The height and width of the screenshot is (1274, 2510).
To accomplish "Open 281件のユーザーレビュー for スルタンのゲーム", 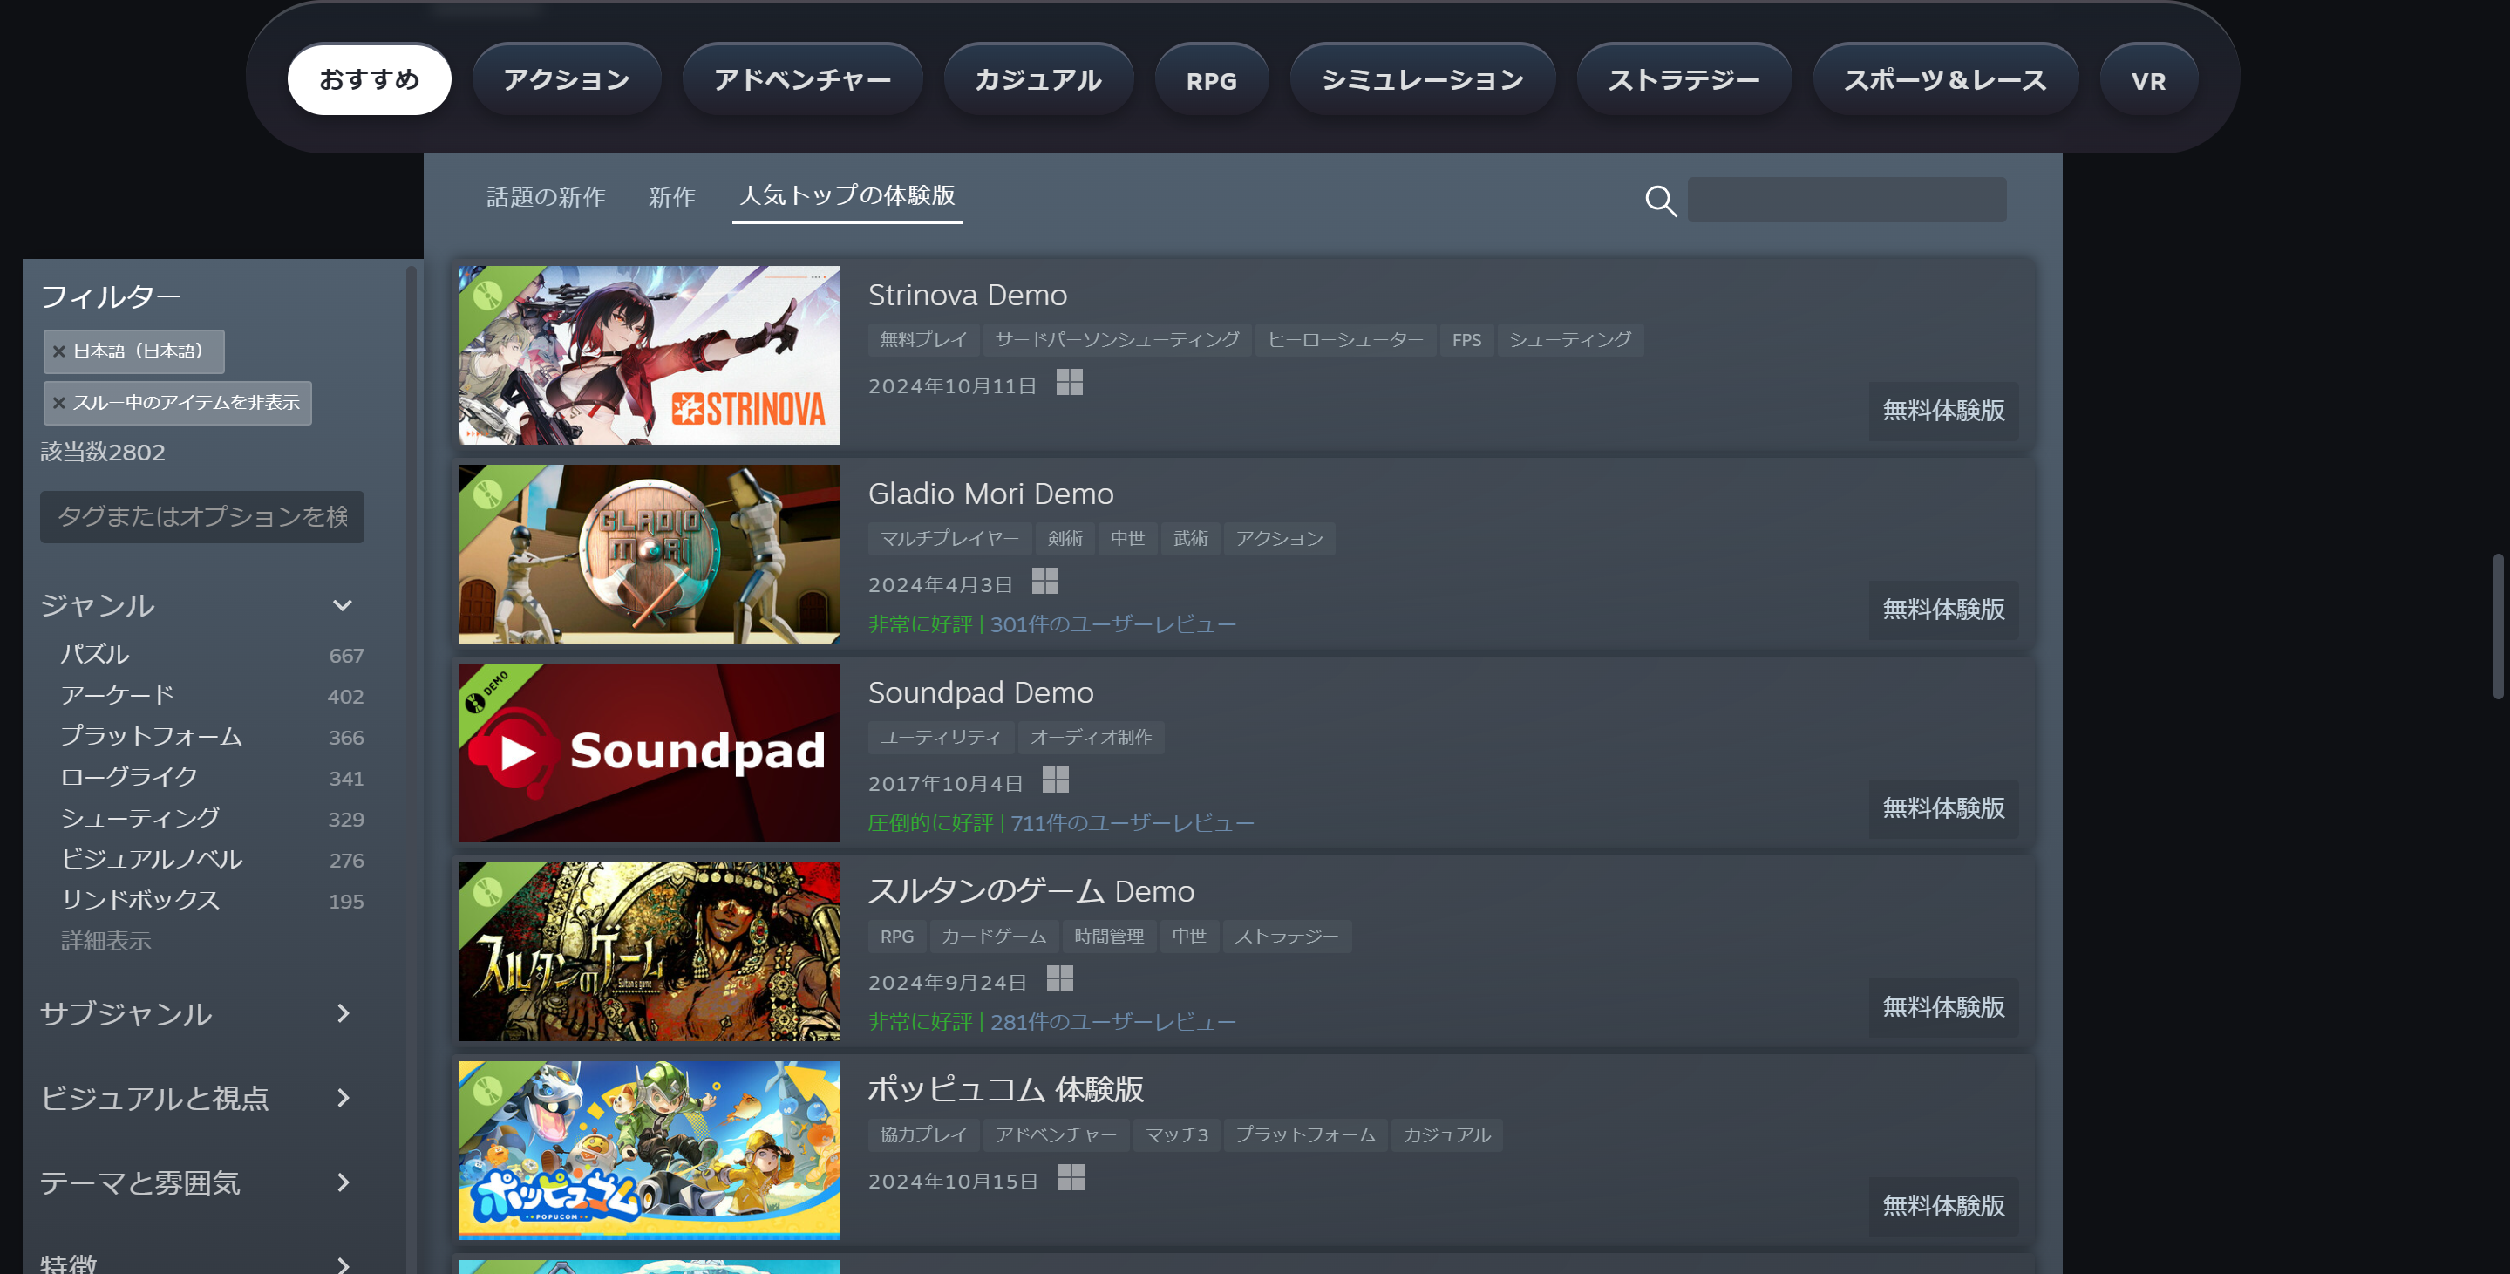I will pyautogui.click(x=1112, y=1023).
